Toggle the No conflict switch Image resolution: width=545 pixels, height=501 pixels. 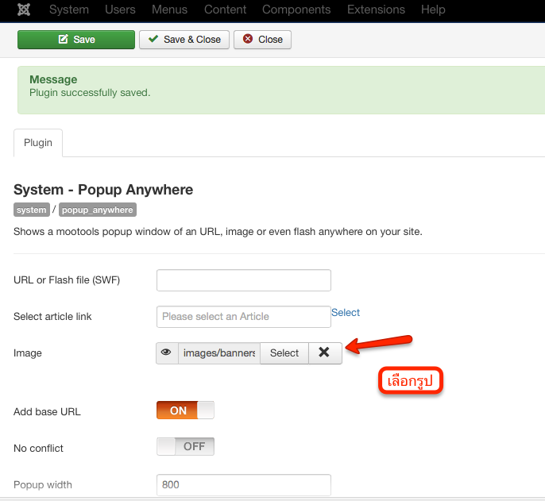pos(185,446)
